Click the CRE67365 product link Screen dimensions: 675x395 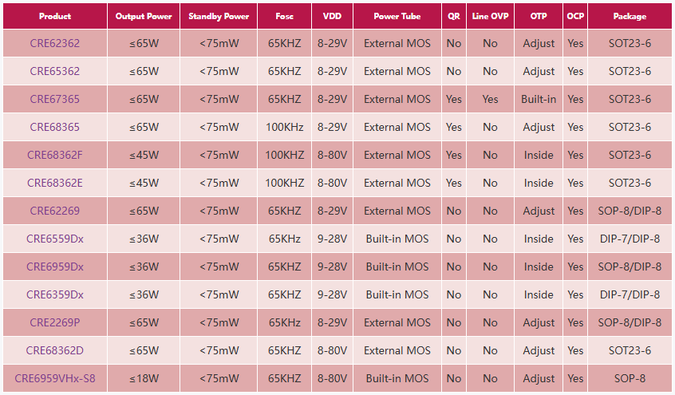click(55, 99)
